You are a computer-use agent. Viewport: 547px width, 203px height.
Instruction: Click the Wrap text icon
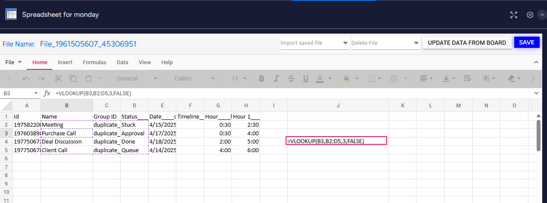(467, 78)
